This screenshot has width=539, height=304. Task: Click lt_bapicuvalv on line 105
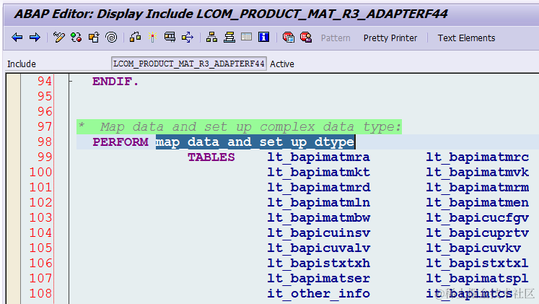click(319, 248)
